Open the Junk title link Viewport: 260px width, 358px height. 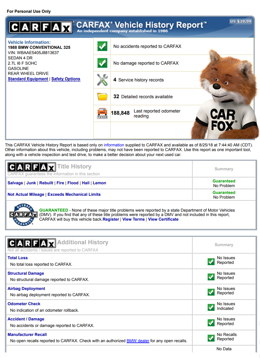pyautogui.click(x=31, y=183)
